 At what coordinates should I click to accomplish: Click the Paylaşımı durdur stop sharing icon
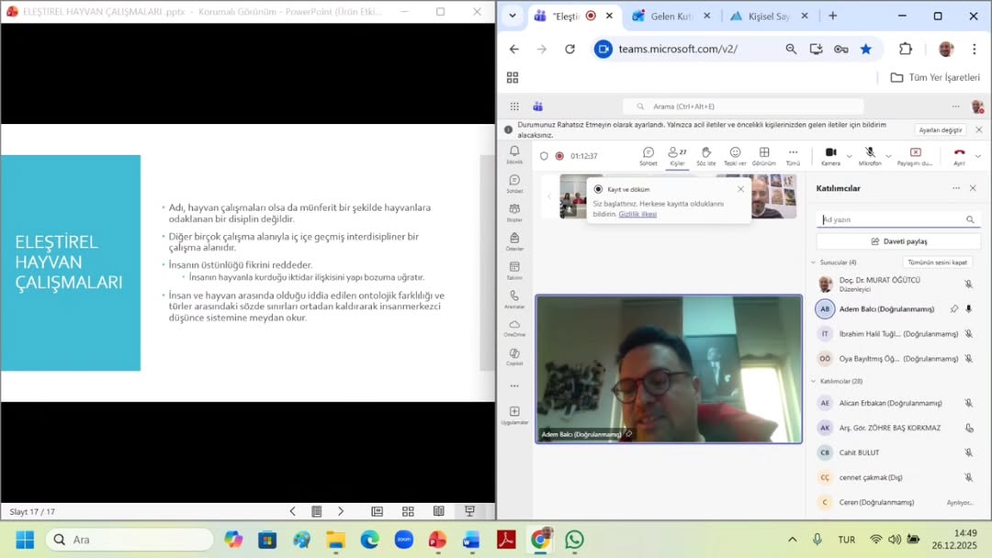(x=915, y=153)
